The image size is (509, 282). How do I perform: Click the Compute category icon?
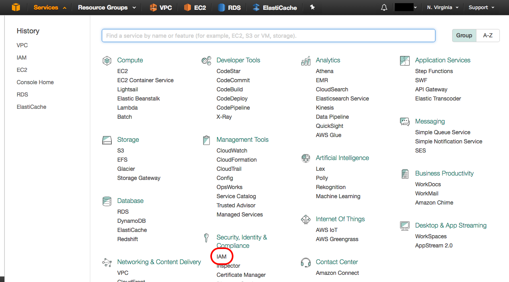[107, 61]
